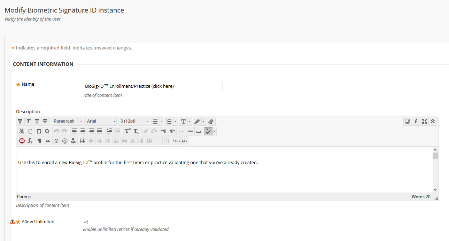Increase paragraph indent
The height and width of the screenshot is (241, 449).
click(109, 131)
